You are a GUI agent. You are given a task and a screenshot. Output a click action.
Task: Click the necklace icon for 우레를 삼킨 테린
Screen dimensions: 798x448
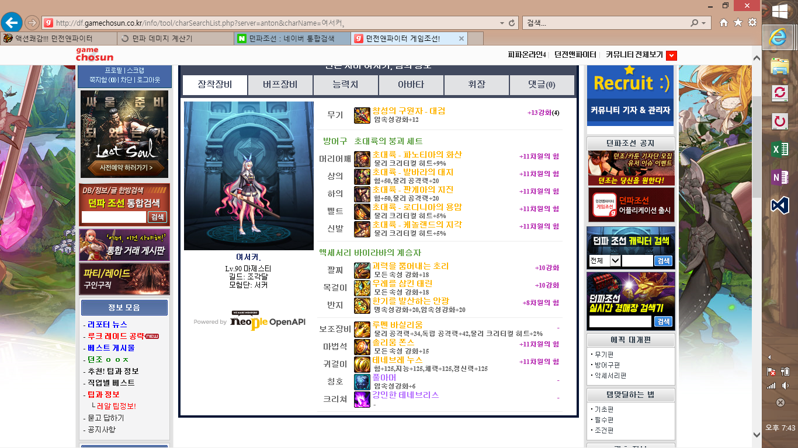point(362,288)
